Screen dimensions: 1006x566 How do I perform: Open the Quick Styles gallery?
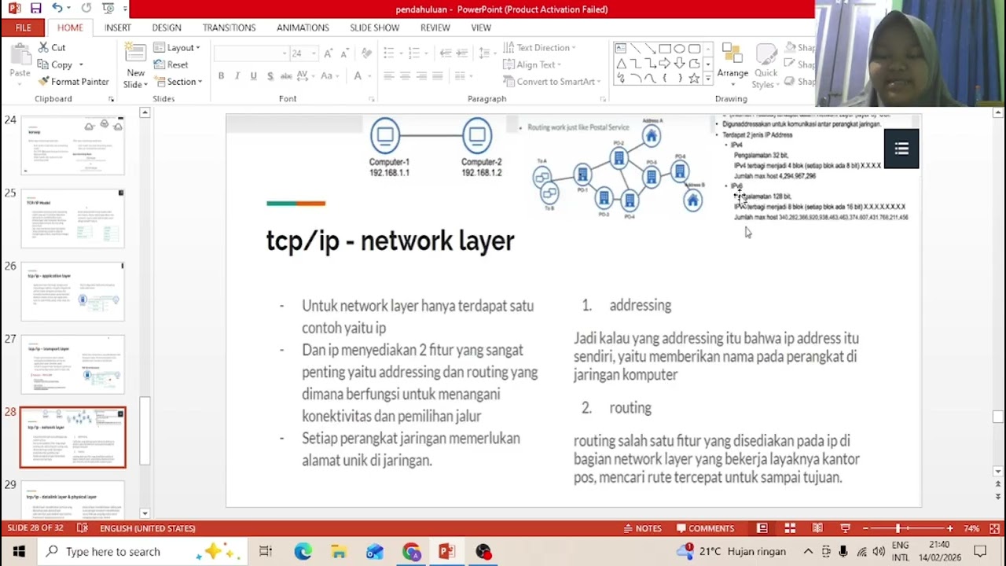click(x=766, y=64)
